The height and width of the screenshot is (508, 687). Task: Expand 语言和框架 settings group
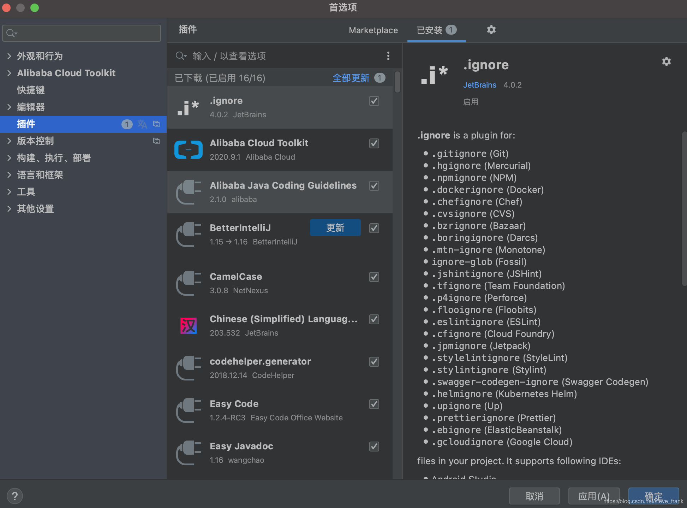[x=9, y=175]
